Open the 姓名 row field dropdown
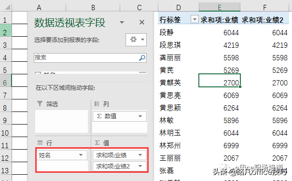The width and height of the screenshot is (292, 181). [81, 155]
